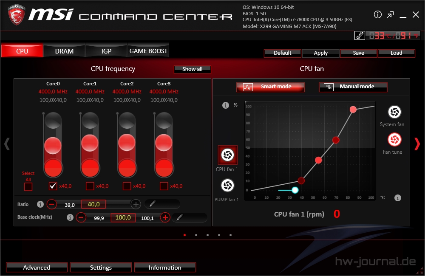Start the Fan tune icon
Image resolution: width=425 pixels, height=276 pixels.
(394, 140)
